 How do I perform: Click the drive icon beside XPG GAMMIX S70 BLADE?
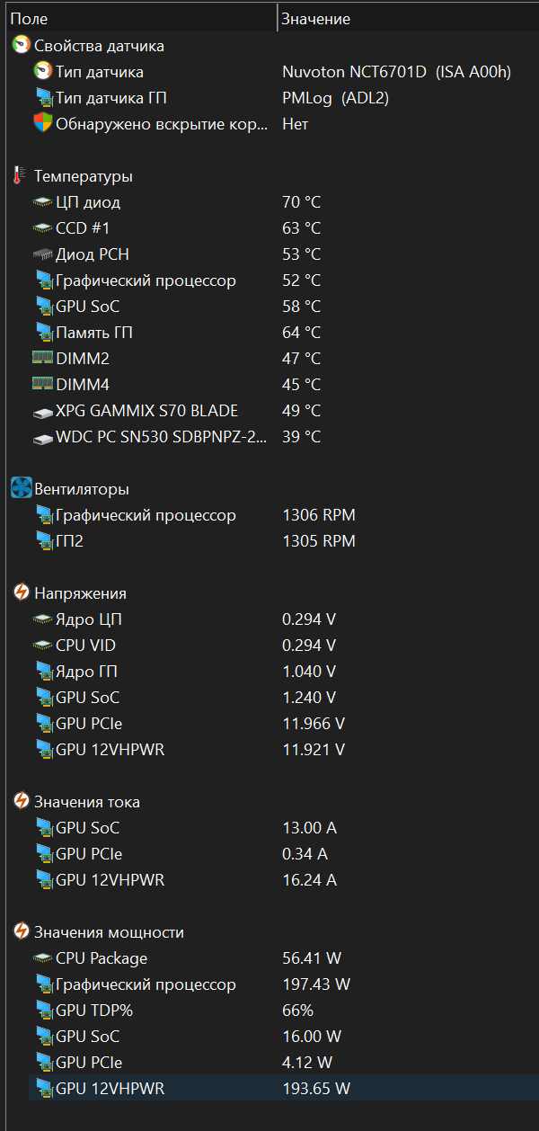42,412
